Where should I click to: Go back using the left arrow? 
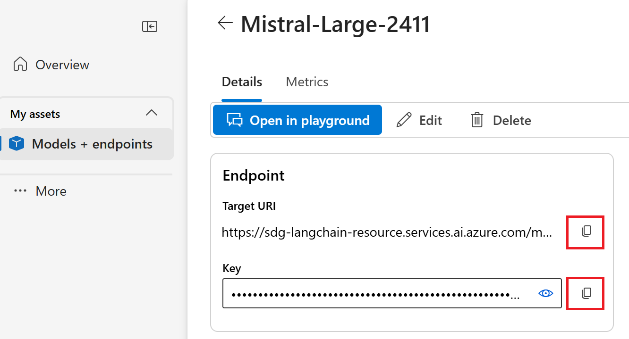pyautogui.click(x=225, y=23)
